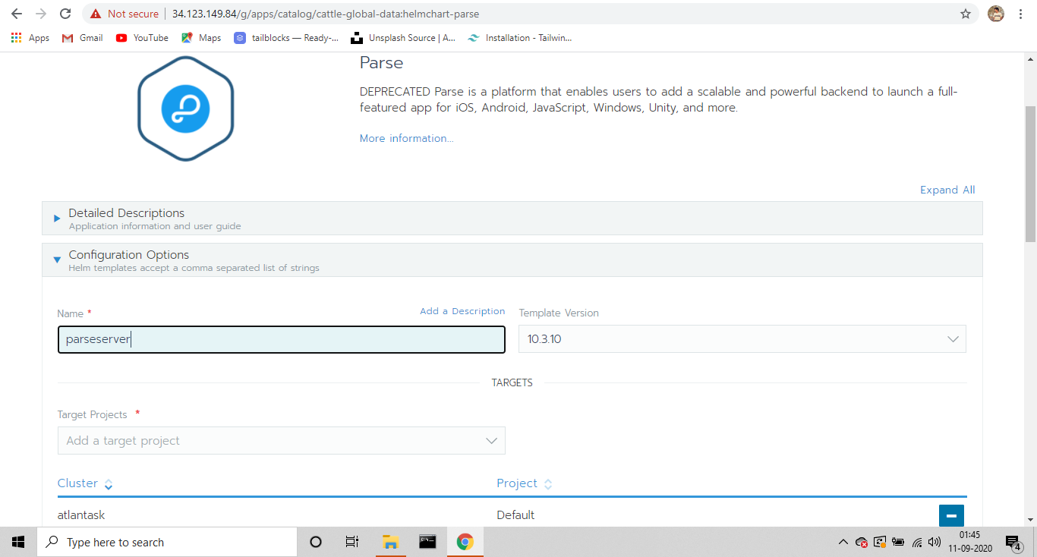Viewport: 1037px width, 557px height.
Task: Sort the table by Cluster column
Action: (x=85, y=483)
